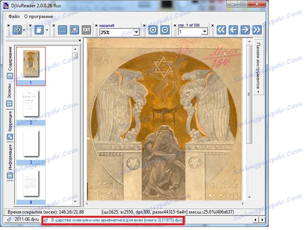Click the page number input field

coord(190,31)
